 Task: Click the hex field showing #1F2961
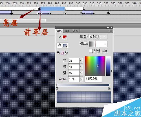pyautogui.click(x=93, y=79)
